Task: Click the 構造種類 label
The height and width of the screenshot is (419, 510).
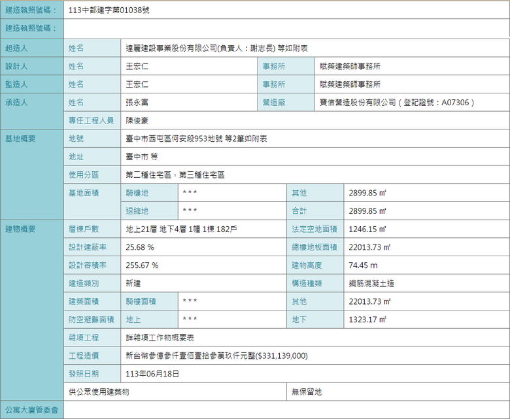Action: tap(307, 284)
